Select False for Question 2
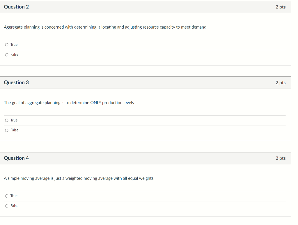This screenshot has width=298, height=225. [x=6, y=55]
